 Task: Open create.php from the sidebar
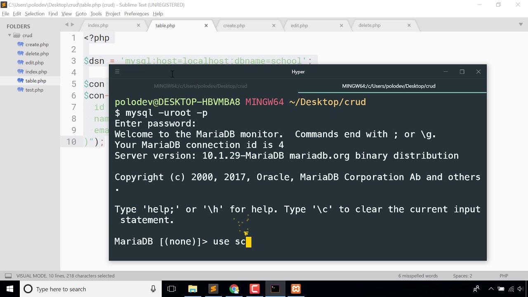(37, 45)
